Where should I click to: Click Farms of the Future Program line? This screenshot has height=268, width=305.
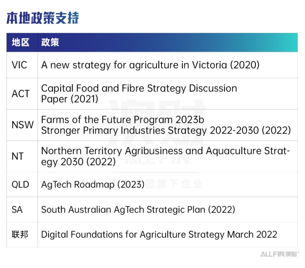click(x=122, y=120)
